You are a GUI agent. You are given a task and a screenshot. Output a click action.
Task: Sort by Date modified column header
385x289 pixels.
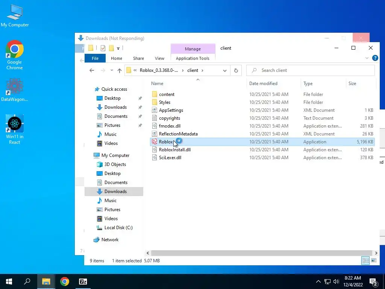274,83
